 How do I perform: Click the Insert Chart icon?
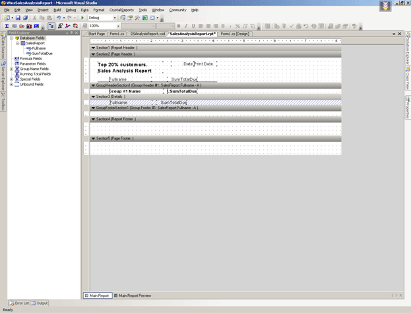[29, 26]
